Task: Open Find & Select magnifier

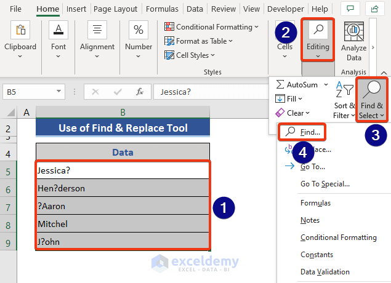Action: tap(371, 100)
